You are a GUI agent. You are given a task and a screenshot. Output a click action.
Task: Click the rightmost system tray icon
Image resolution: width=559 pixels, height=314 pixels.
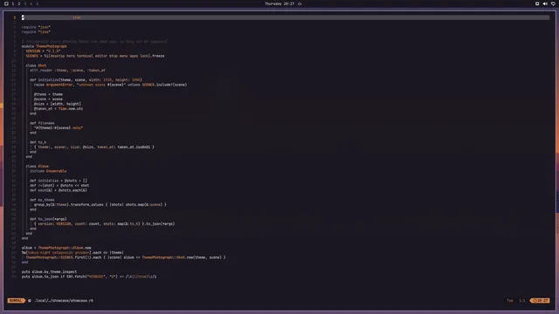click(x=553, y=3)
